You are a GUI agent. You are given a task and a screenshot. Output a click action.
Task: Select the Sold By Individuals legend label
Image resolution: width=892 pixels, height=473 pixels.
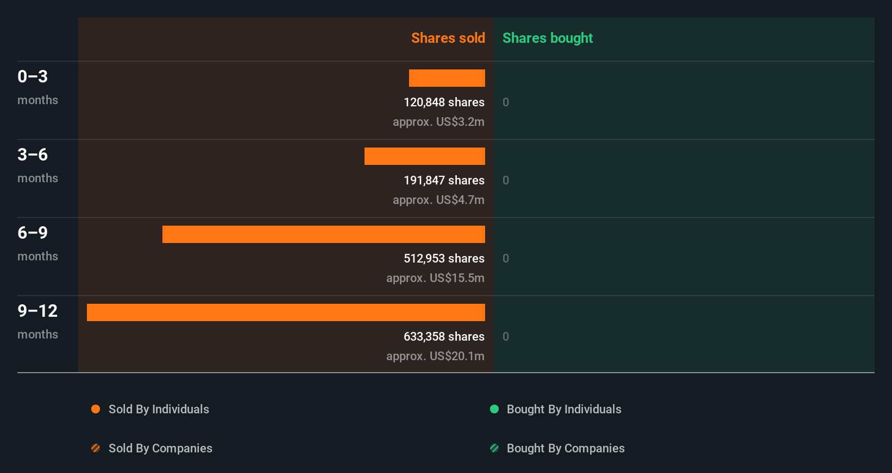click(x=159, y=409)
